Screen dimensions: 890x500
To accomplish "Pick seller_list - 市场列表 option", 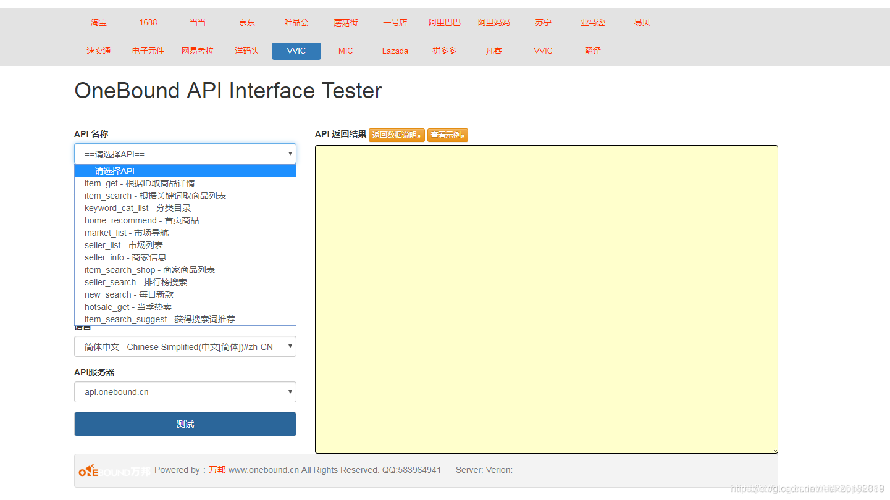I will click(185, 245).
